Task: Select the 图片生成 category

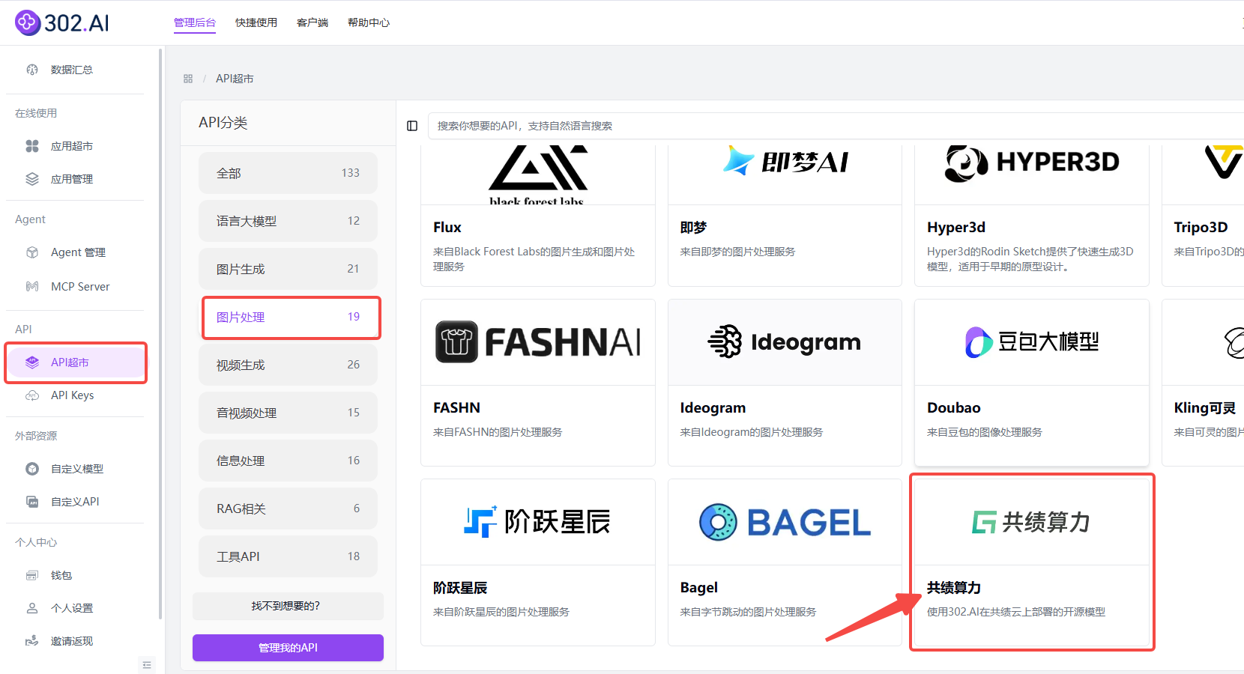Action: click(288, 269)
